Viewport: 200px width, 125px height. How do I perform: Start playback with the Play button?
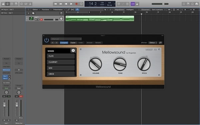point(71,4)
